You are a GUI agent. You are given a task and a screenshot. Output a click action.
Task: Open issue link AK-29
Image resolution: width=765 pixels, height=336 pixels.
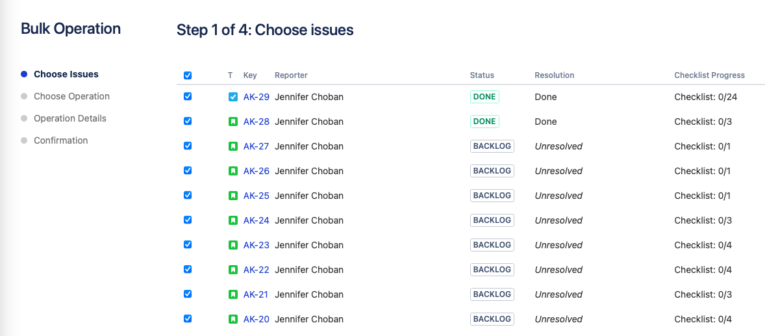click(x=256, y=97)
